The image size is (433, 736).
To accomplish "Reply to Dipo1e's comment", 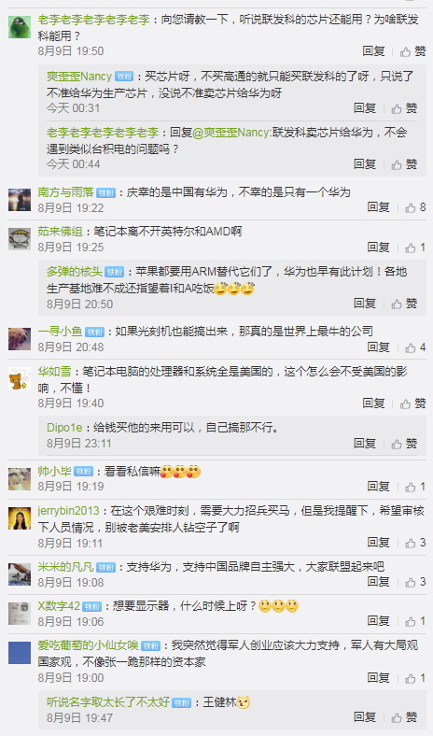I will tap(365, 443).
